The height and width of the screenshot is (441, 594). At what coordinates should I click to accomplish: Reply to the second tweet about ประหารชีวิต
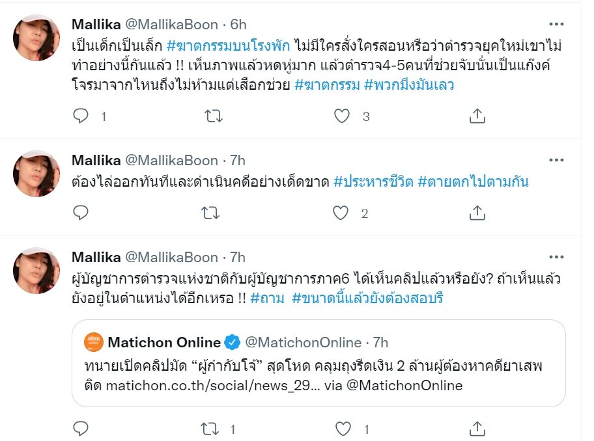tap(81, 213)
